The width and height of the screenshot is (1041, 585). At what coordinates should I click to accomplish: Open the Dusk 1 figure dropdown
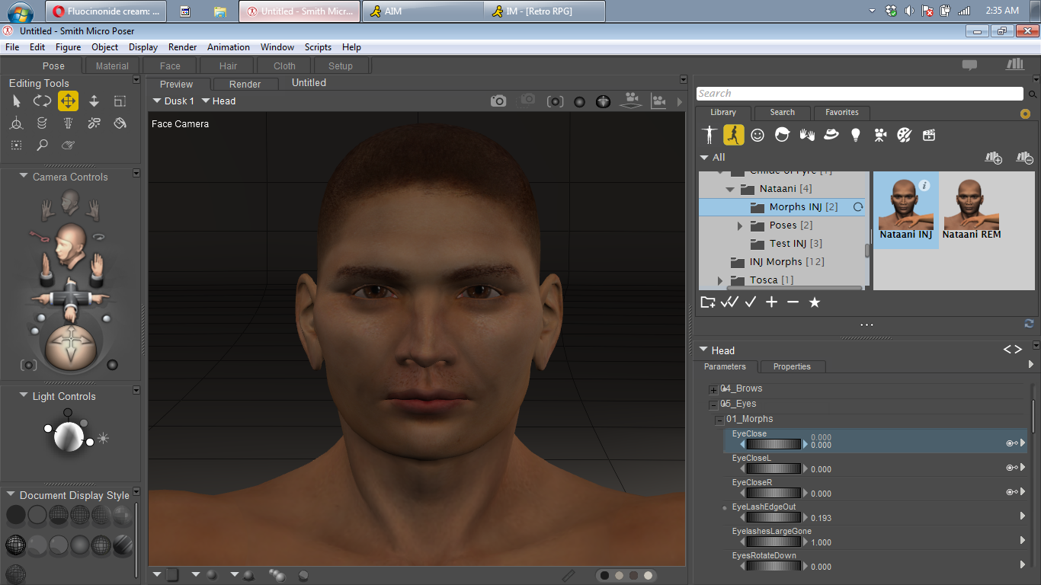click(x=174, y=101)
